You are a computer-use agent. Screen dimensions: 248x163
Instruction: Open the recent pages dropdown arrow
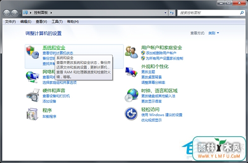[20, 13]
